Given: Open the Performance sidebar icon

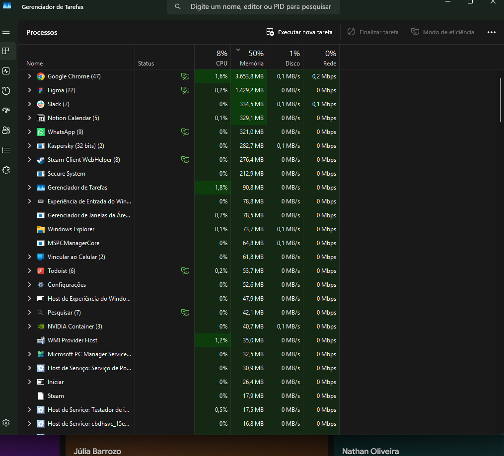Looking at the screenshot, I should [x=6, y=71].
